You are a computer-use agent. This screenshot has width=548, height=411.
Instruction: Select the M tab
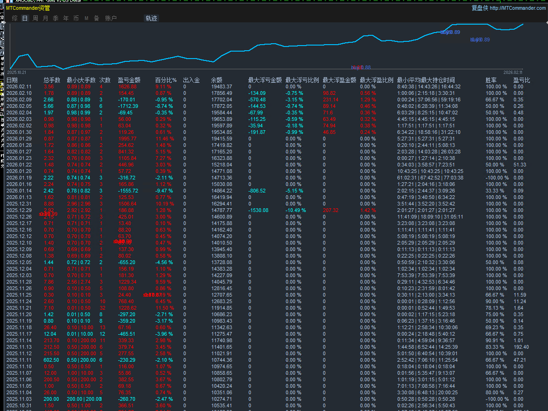[x=86, y=18]
